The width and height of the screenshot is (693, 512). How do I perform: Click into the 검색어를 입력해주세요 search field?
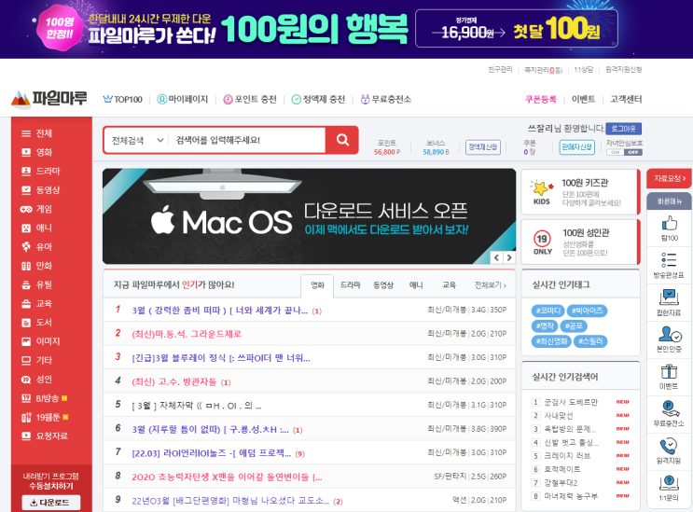point(248,140)
